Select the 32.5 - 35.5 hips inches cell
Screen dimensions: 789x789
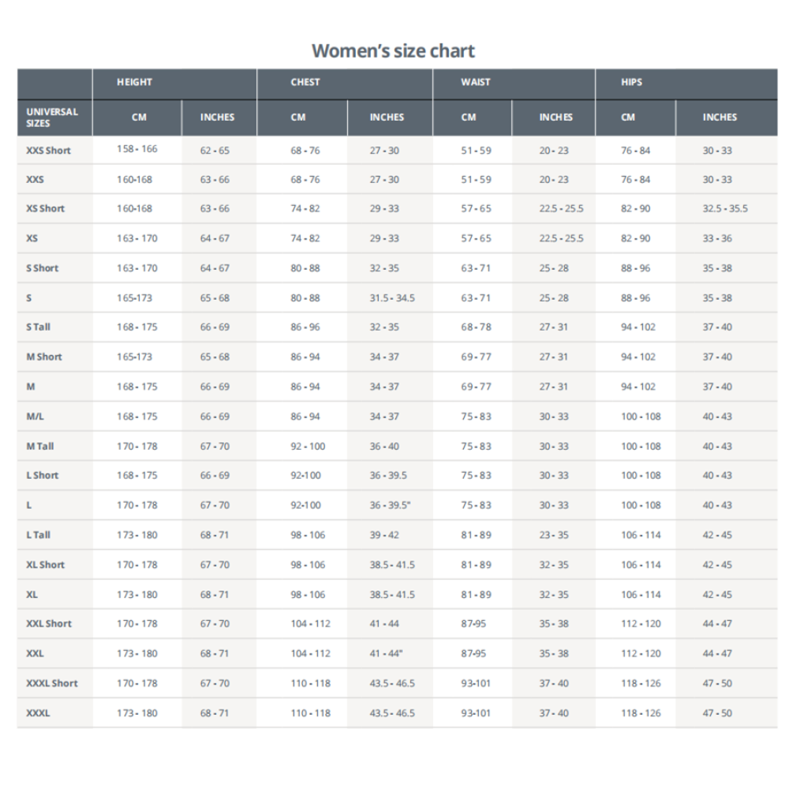pos(725,208)
